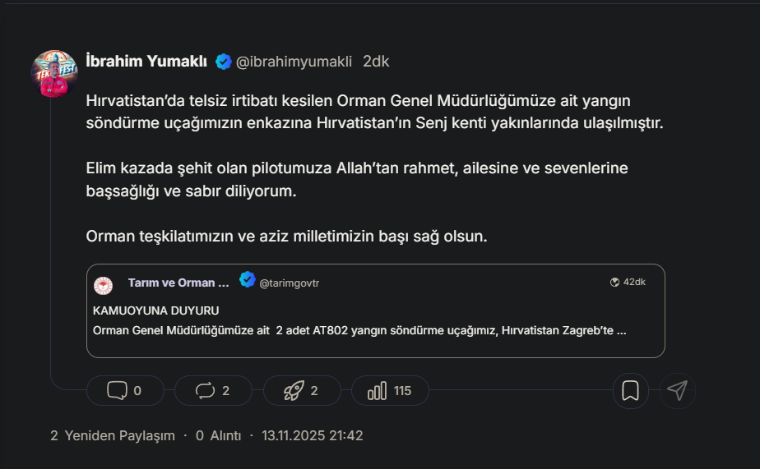View the 2 Yeniden Paylaşım list
The height and width of the screenshot is (469, 760).
click(113, 435)
